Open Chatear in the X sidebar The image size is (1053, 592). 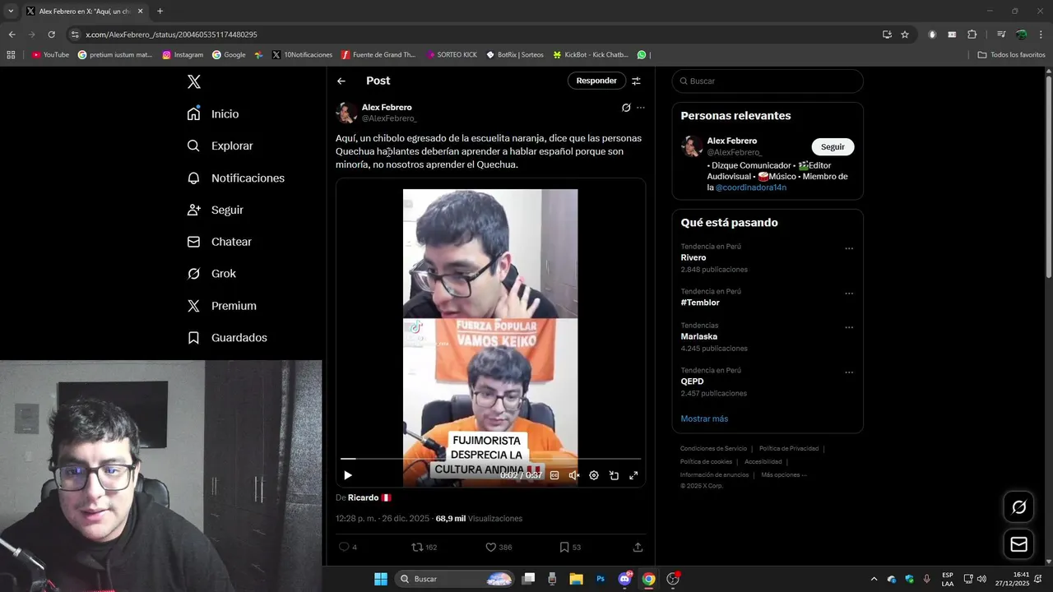(x=219, y=242)
